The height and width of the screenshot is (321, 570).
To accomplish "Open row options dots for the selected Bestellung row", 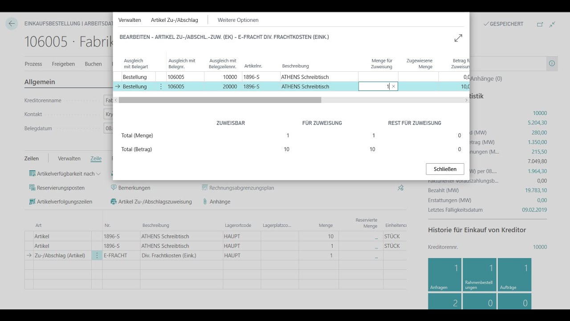I will tap(161, 86).
